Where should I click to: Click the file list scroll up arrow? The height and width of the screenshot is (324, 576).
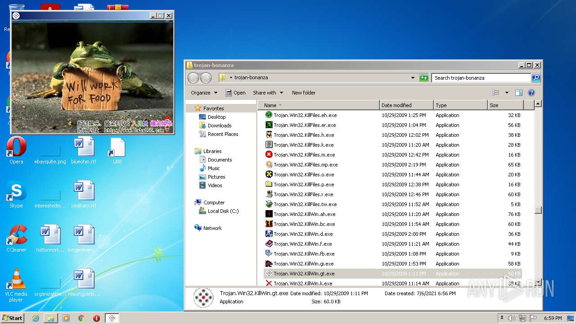(538, 104)
